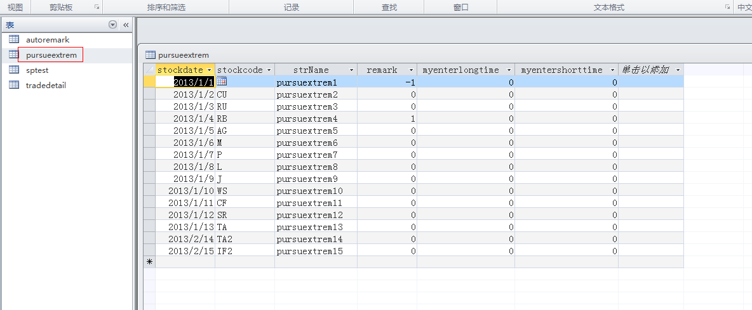
Task: Collapse the navigation pane with double chevron
Action: pos(126,25)
